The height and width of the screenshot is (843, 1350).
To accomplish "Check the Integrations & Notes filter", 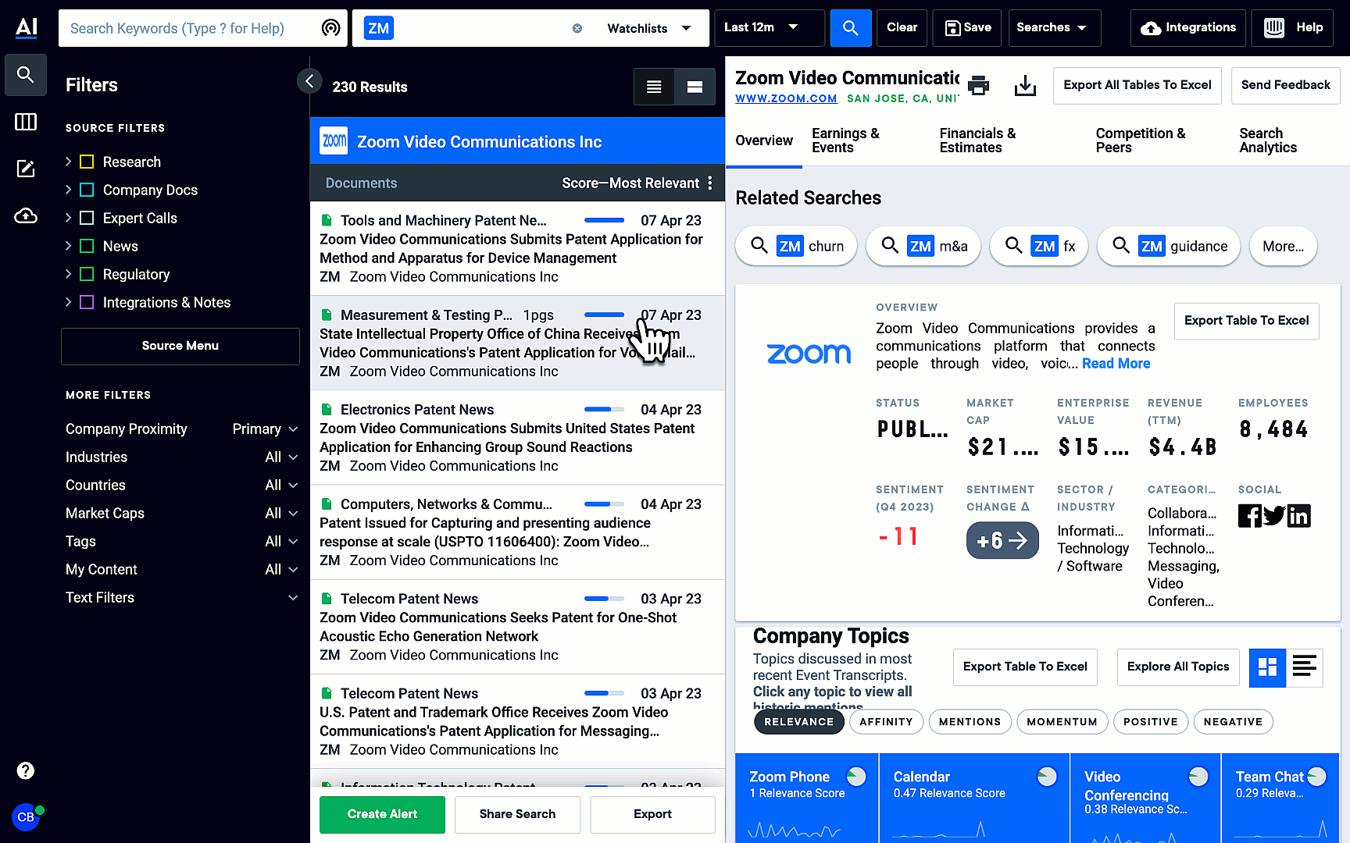I will (x=87, y=302).
